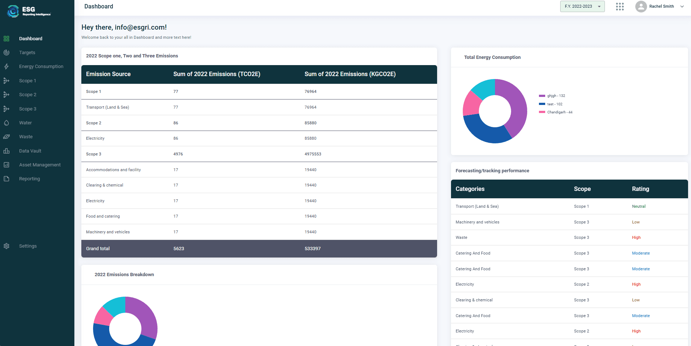Click the Energy Consumption lightning icon
The image size is (691, 346).
[6, 67]
